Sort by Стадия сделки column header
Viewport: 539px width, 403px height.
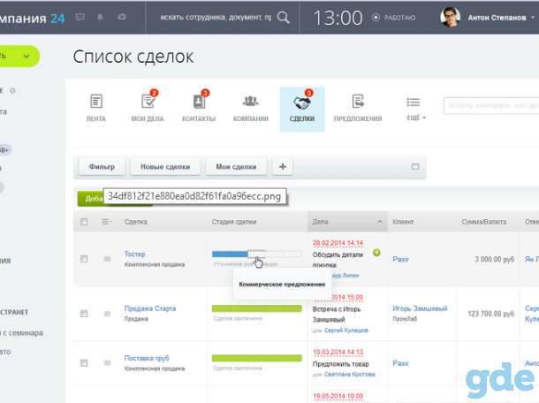tap(234, 222)
